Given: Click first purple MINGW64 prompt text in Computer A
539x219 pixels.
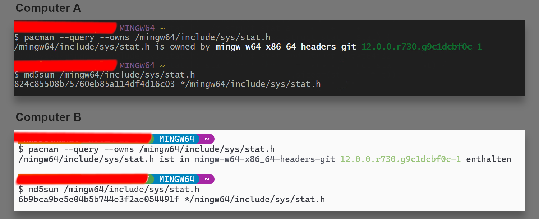Looking at the screenshot, I should (137, 28).
